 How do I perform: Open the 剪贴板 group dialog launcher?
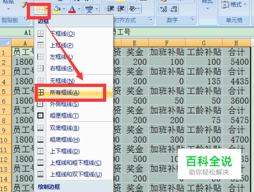26,19
